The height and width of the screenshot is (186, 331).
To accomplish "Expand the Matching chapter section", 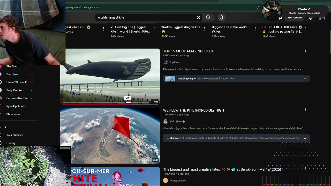I will pos(305,79).
